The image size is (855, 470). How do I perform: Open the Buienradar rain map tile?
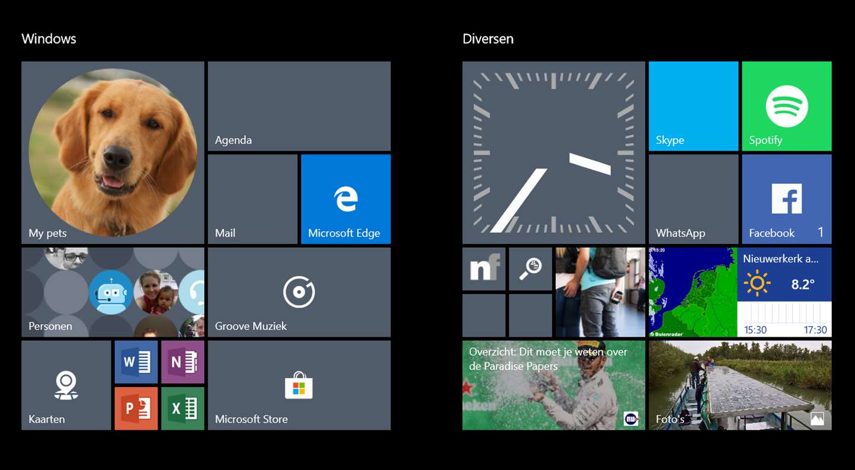point(692,292)
